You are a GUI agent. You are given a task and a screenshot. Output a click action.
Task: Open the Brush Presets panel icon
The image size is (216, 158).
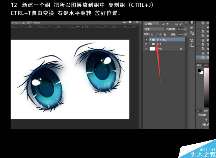click(192, 46)
